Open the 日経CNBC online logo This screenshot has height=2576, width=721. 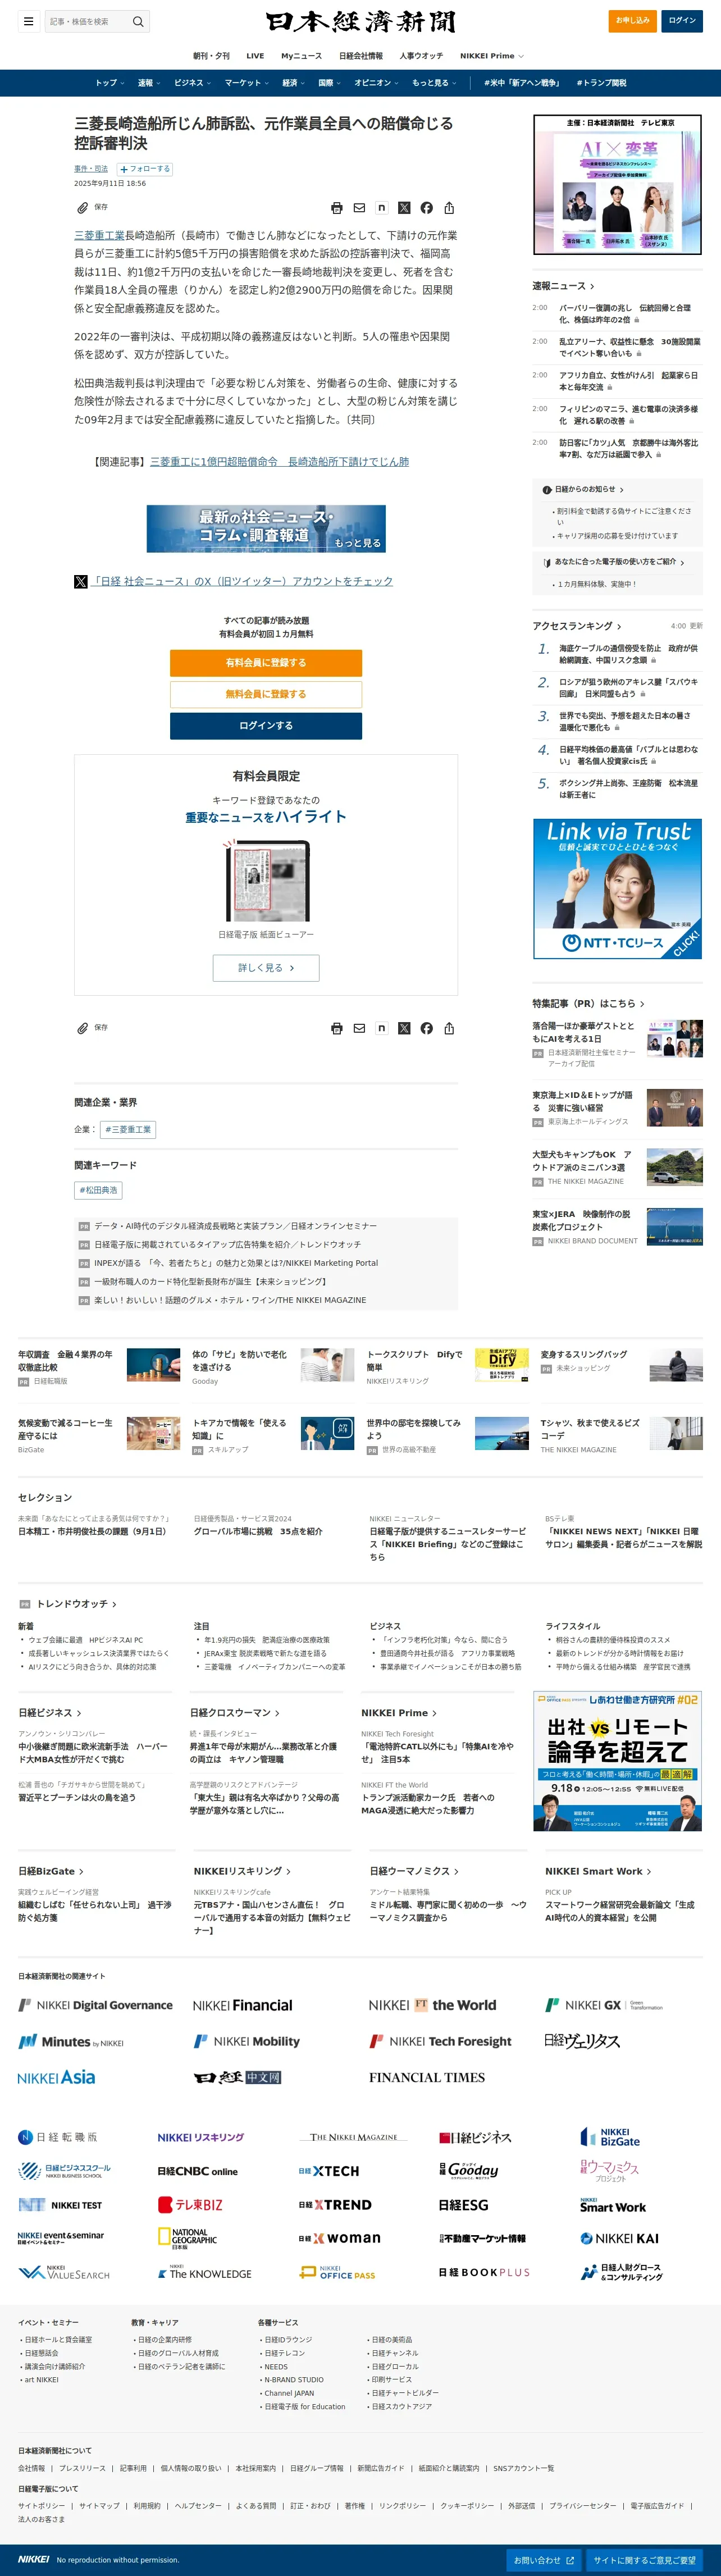pyautogui.click(x=197, y=2171)
